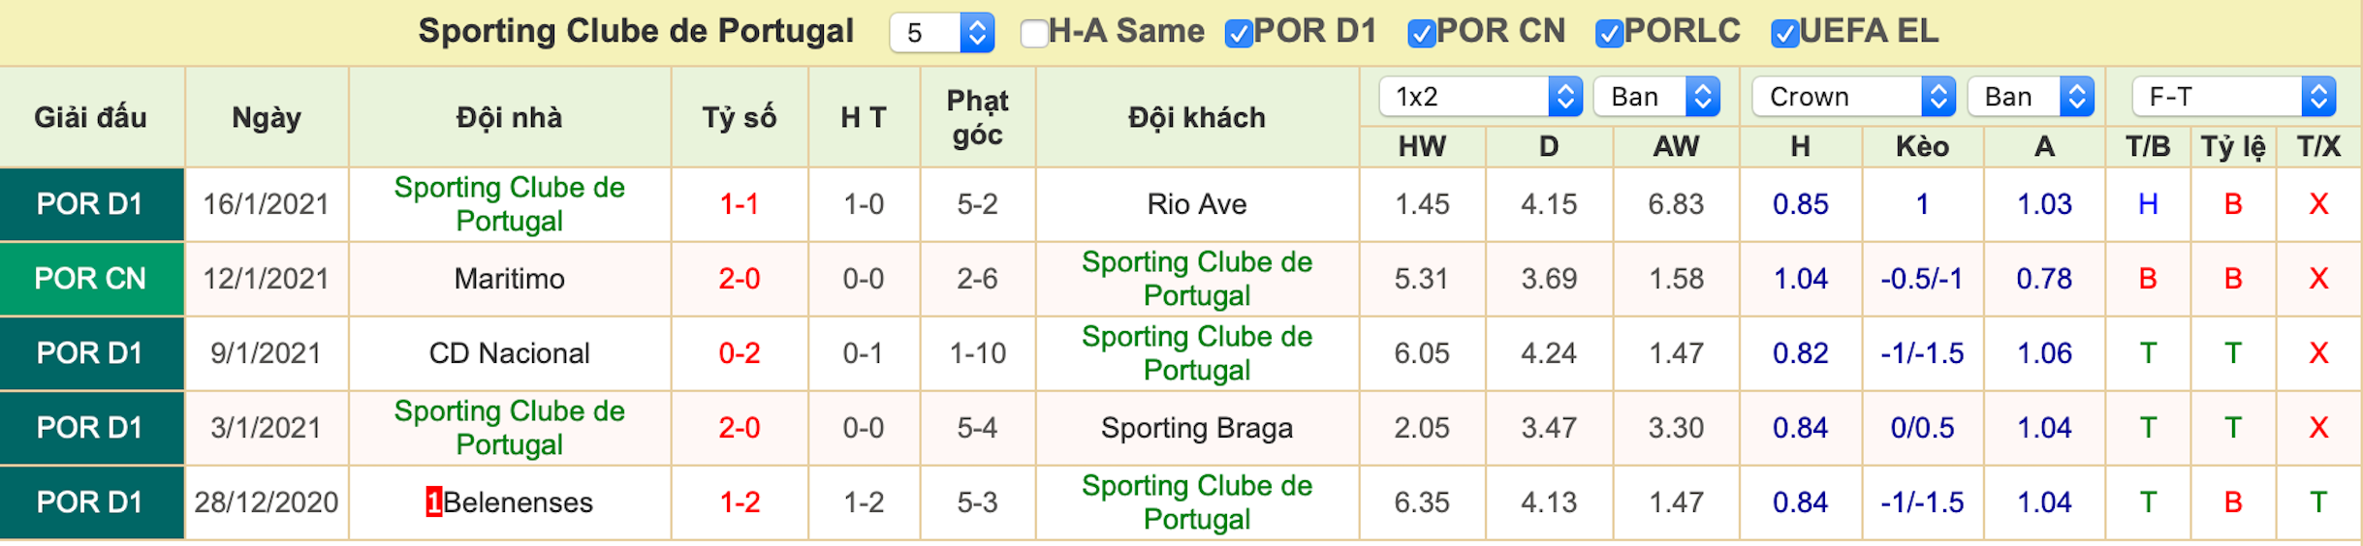Uncheck the UEFA EL filter

(1784, 34)
